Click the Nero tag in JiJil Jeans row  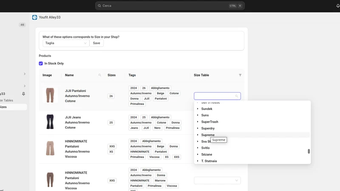click(x=157, y=128)
